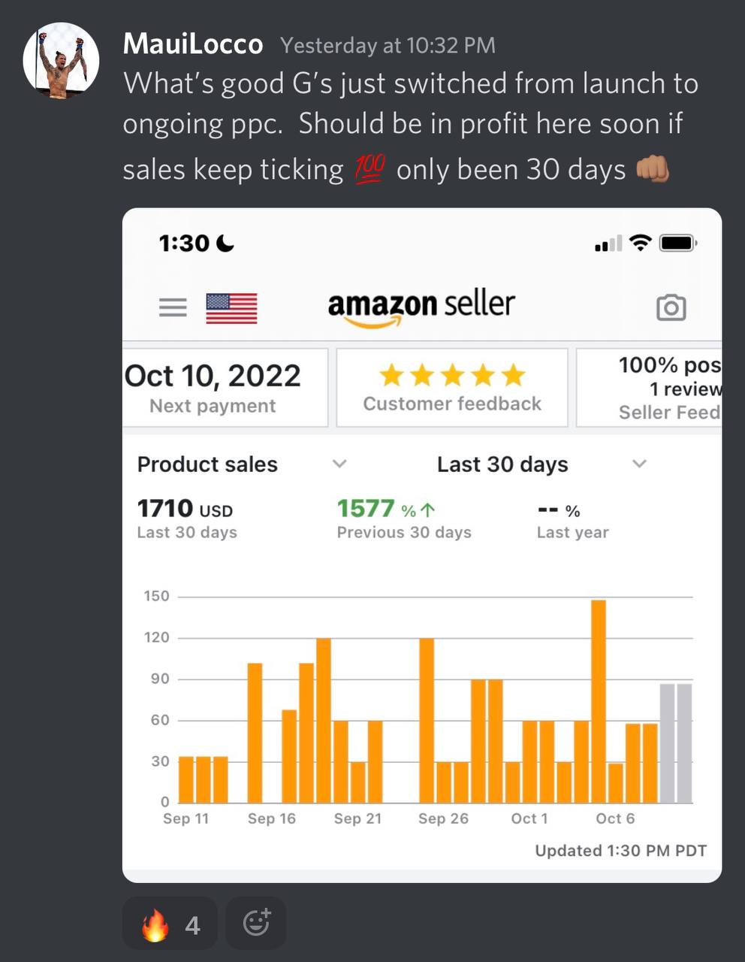Image resolution: width=745 pixels, height=962 pixels.
Task: Select the tallest bar near Oct 6
Action: 599,701
